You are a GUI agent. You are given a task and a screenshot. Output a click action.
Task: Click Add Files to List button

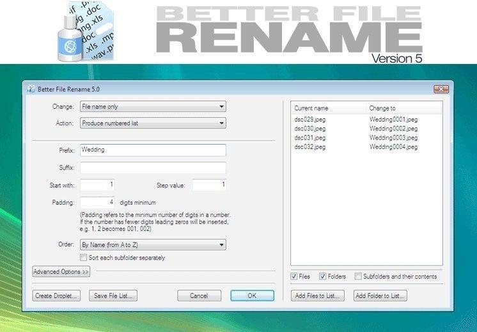[318, 296]
